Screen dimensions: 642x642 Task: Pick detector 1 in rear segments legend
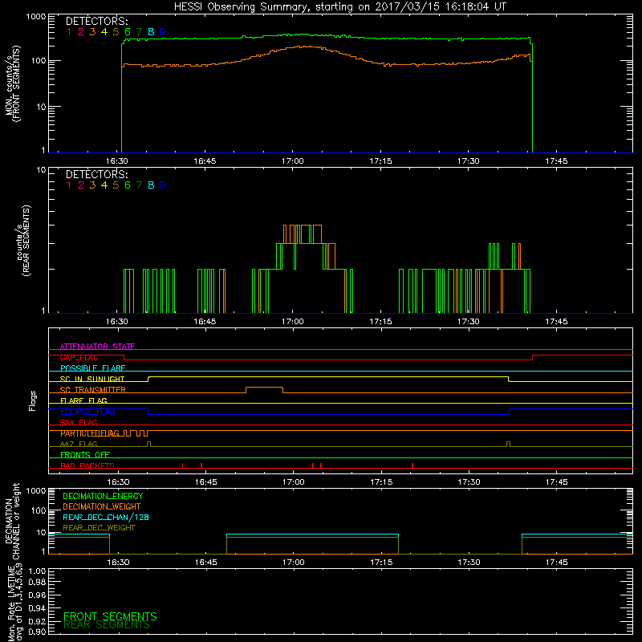pyautogui.click(x=69, y=185)
